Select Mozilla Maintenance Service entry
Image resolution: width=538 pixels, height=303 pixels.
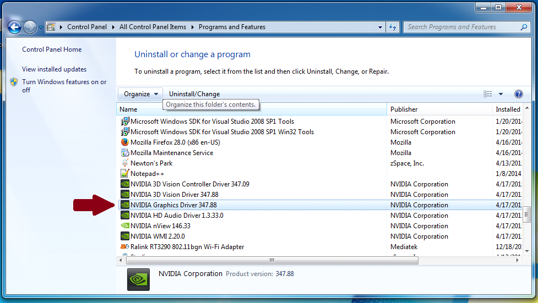(172, 152)
